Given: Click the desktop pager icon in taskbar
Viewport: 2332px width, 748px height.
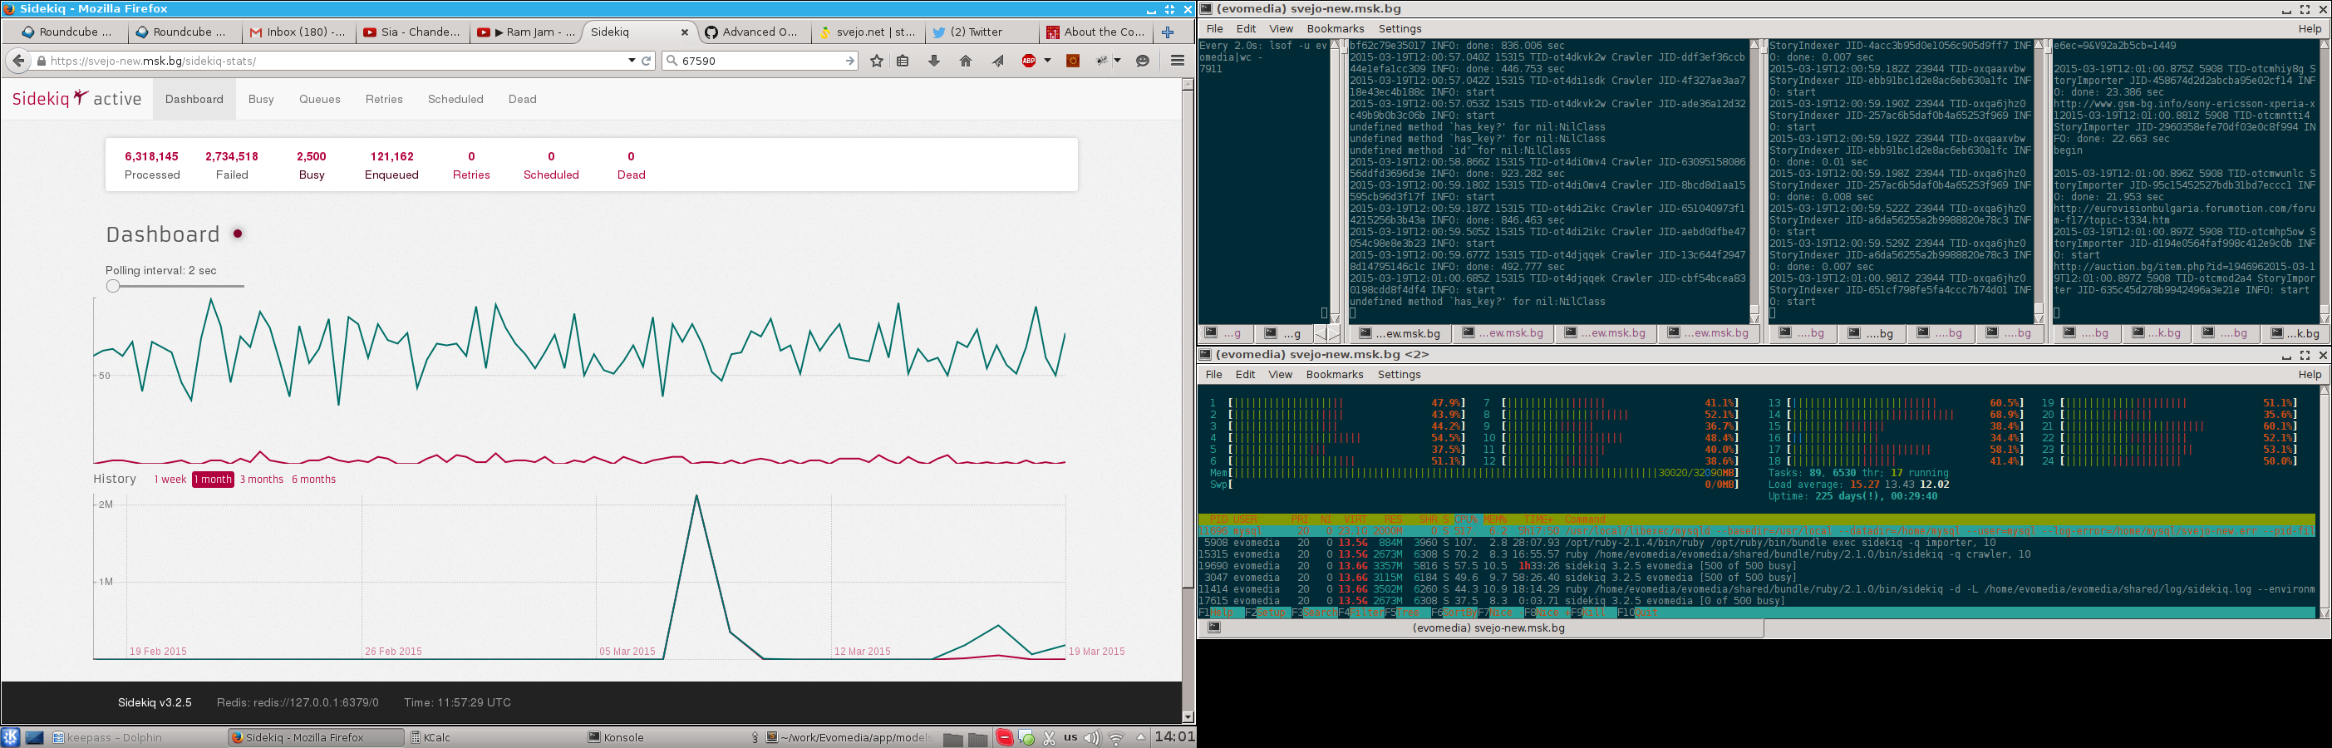Looking at the screenshot, I should (34, 737).
